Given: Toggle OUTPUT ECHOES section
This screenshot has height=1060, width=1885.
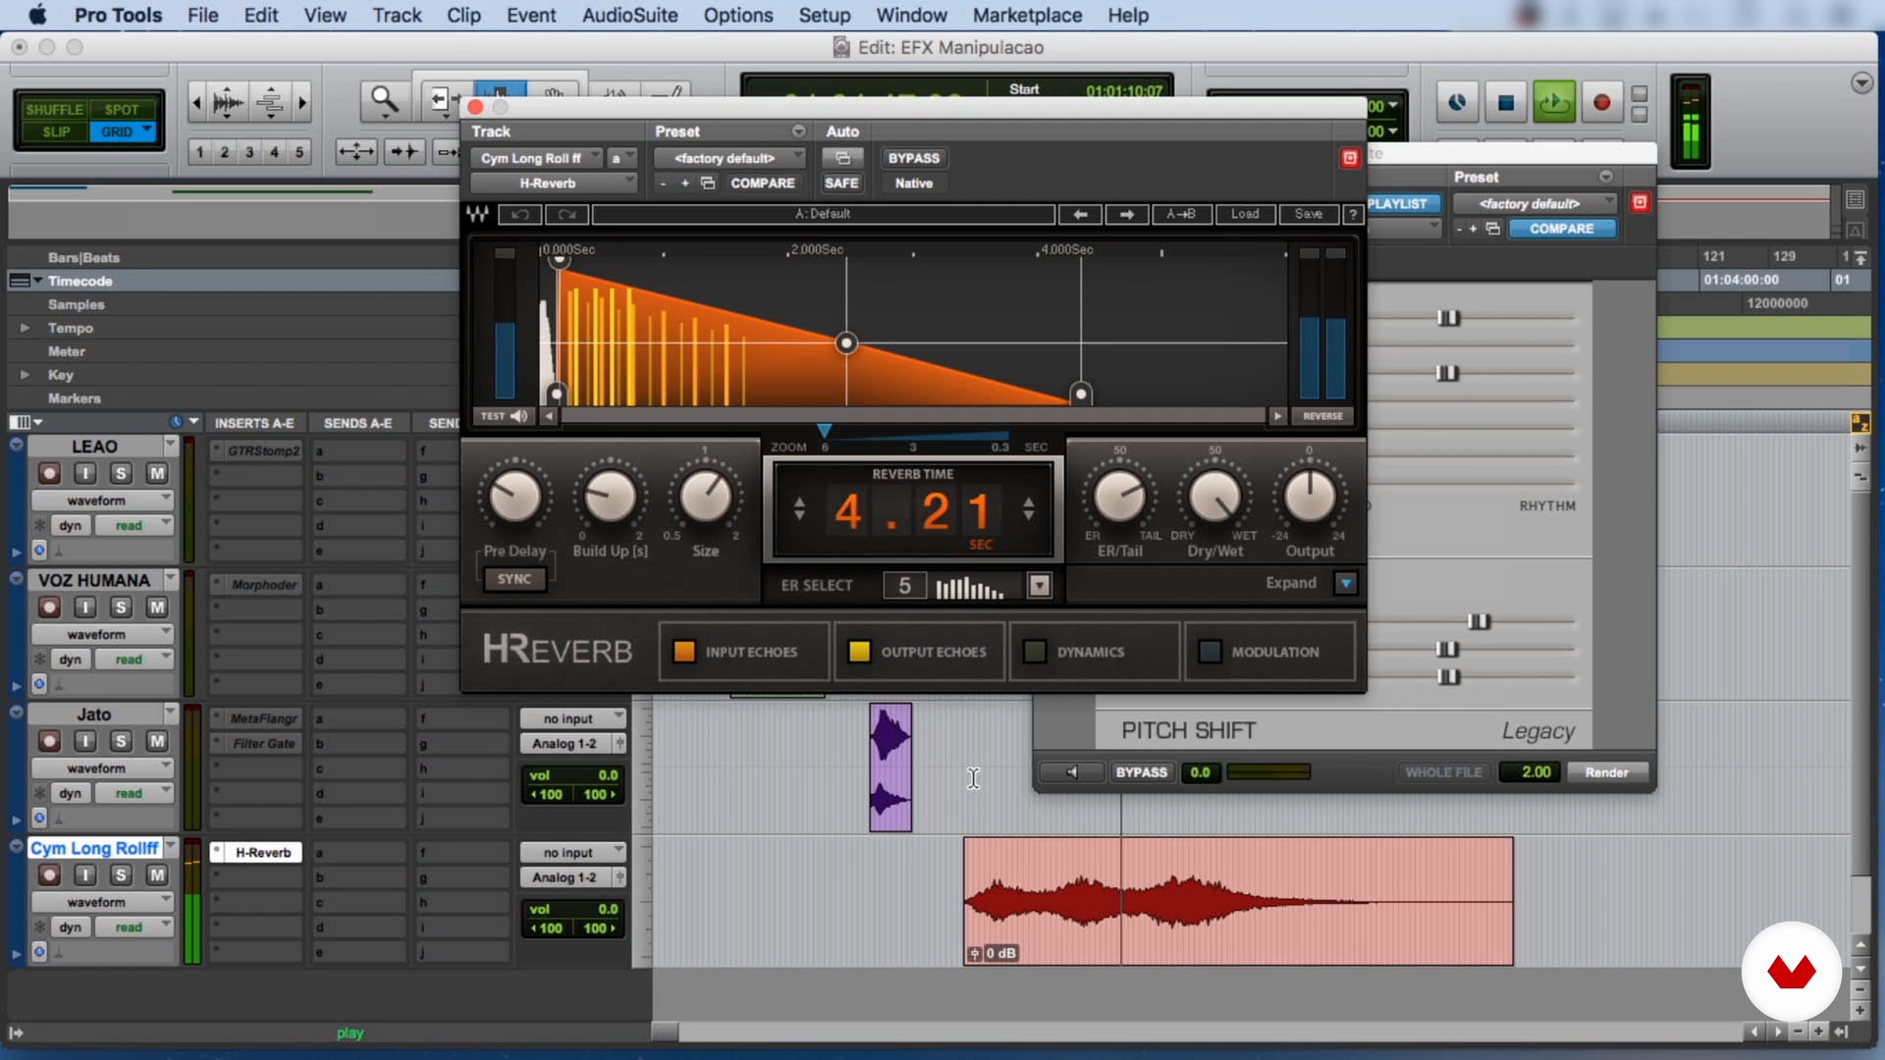Looking at the screenshot, I should [919, 652].
